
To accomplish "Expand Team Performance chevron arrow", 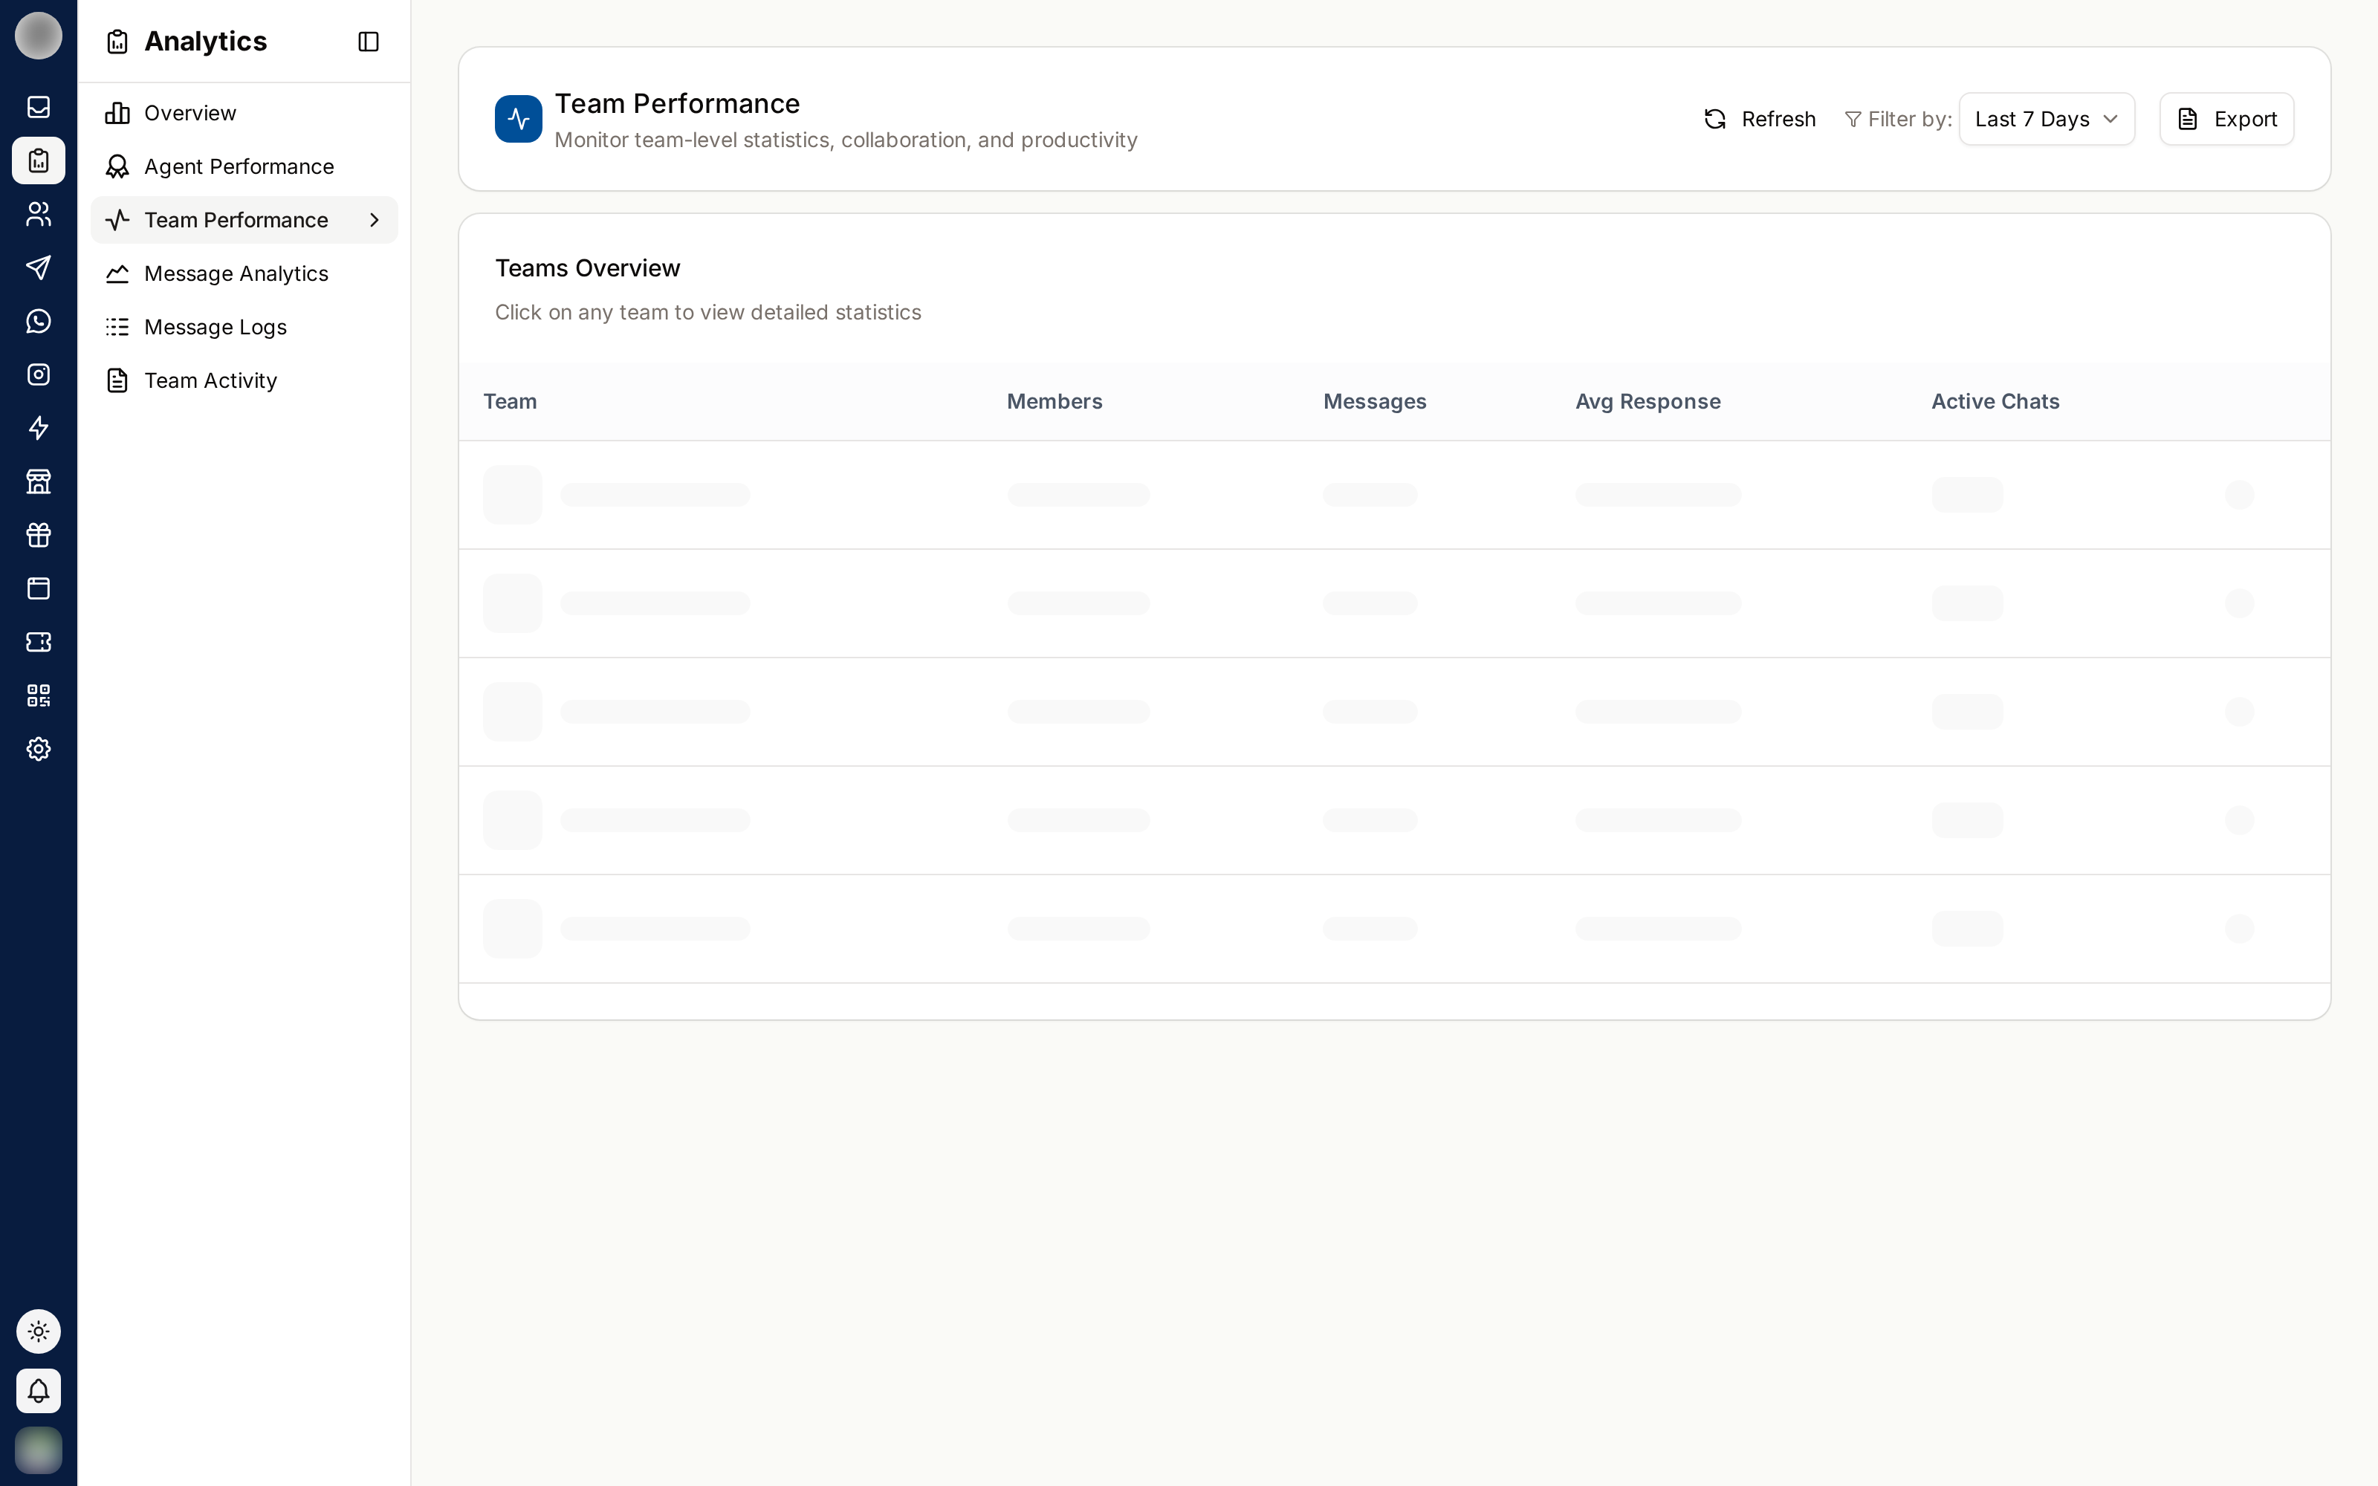I will pos(375,220).
